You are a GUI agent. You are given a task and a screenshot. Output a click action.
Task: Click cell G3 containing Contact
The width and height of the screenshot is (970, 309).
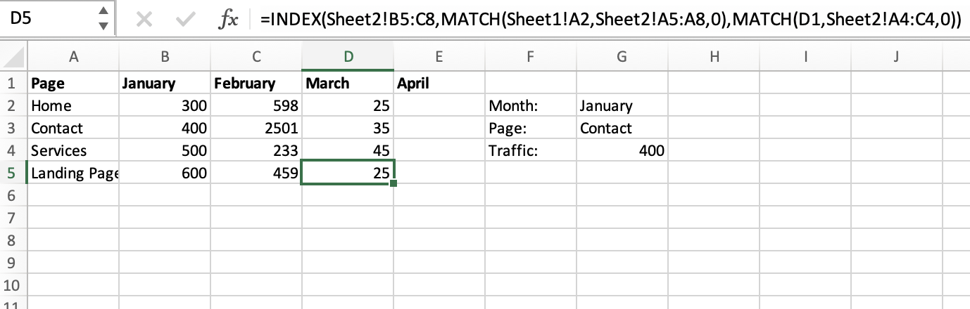(621, 129)
